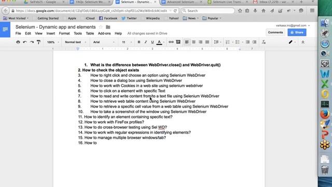Reload the page
332x187 pixels.
pyautogui.click(x=175, y=10)
